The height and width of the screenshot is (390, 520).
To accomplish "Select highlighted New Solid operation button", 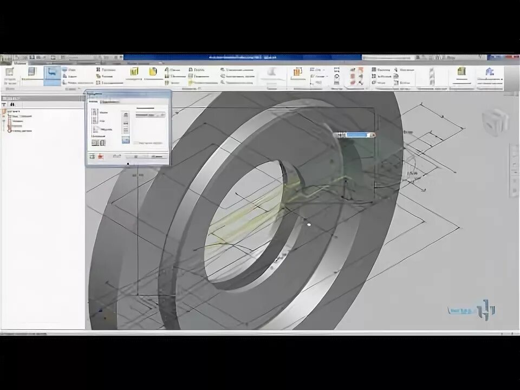I will point(126,140).
